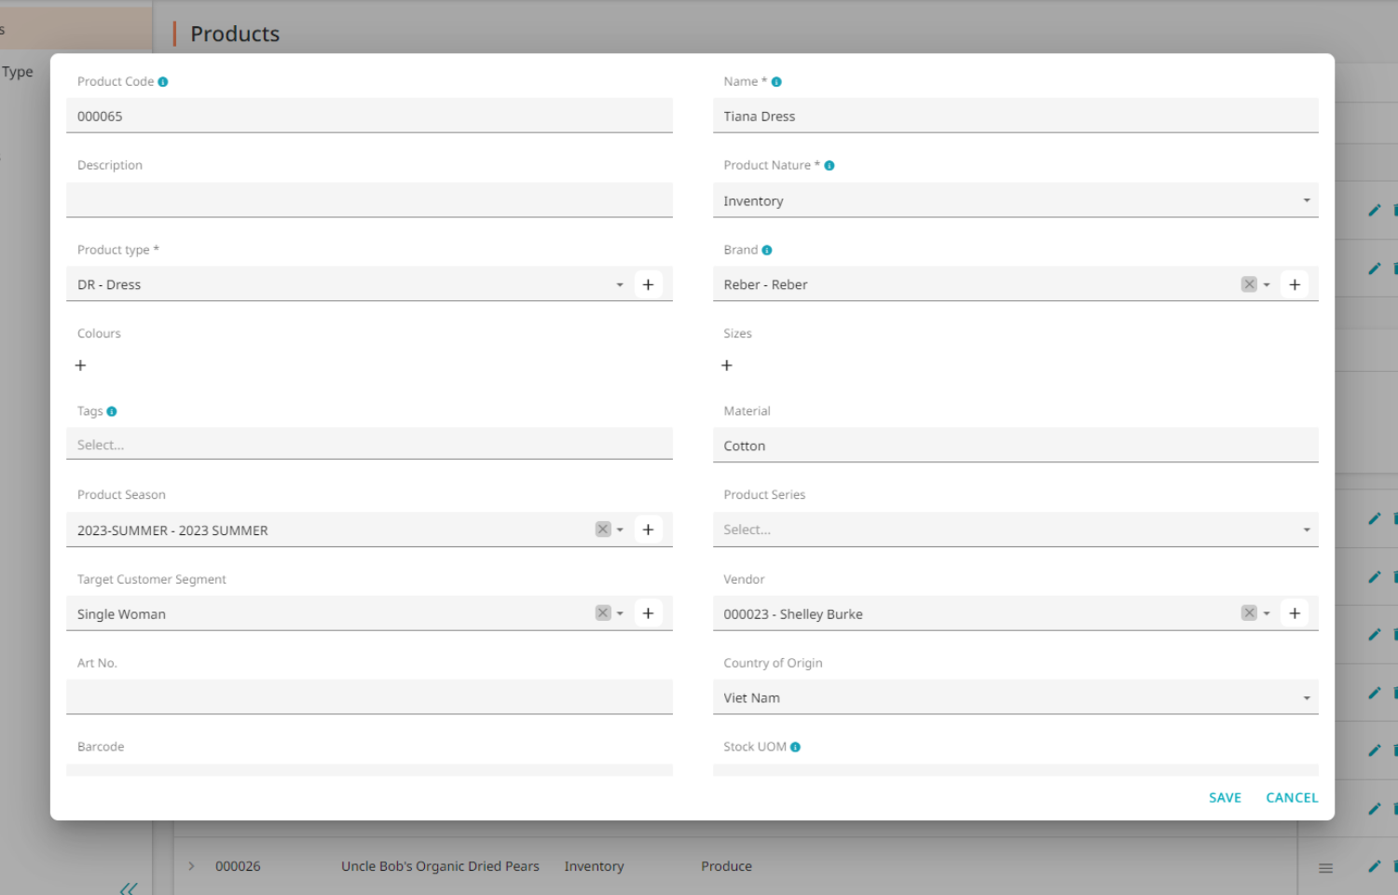The height and width of the screenshot is (895, 1398).
Task: Add a size using the plus icon
Action: click(727, 365)
